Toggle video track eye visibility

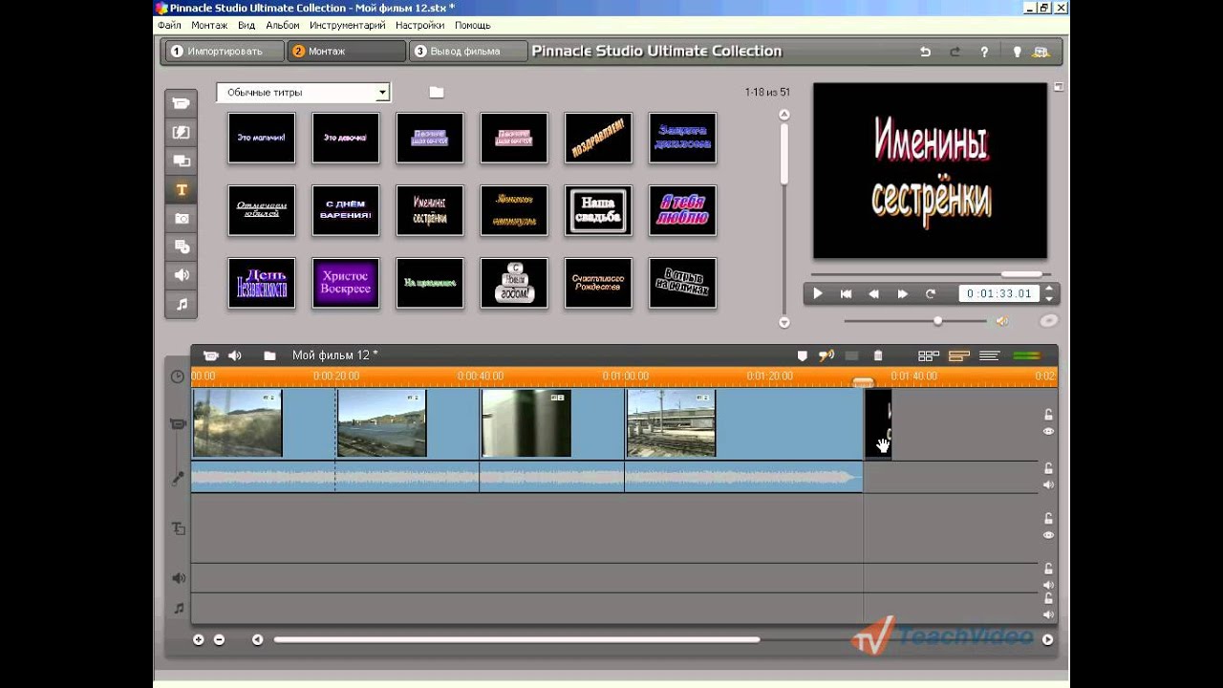[x=1048, y=432]
